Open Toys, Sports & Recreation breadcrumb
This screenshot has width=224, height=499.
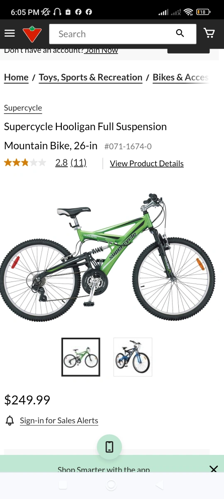90,77
